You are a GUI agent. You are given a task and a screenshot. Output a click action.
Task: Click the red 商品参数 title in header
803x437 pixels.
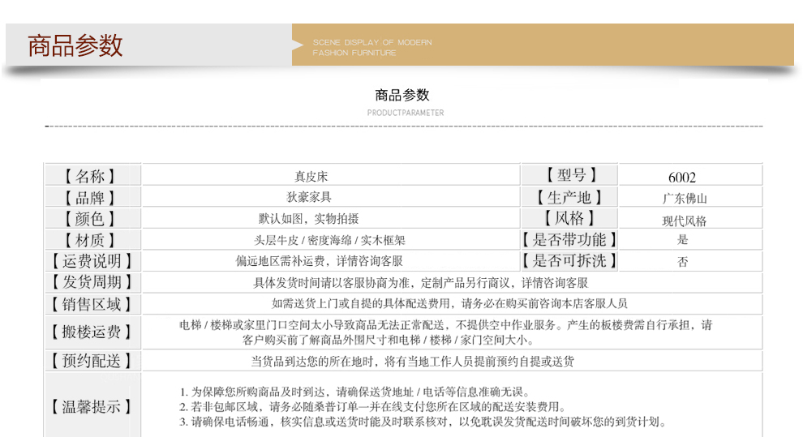pos(75,45)
